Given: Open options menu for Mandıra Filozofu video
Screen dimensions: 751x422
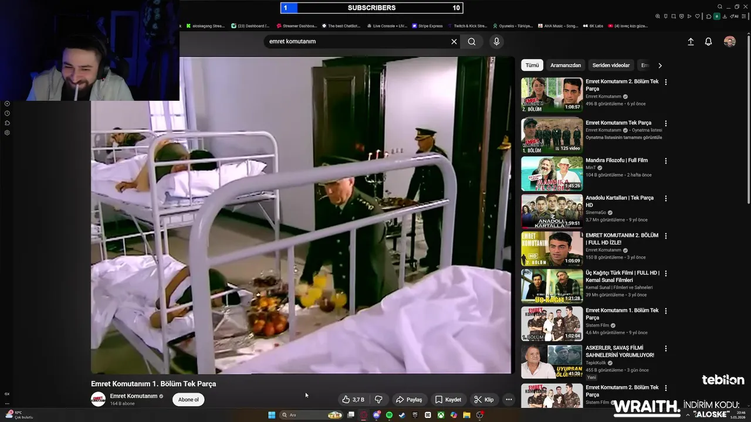Looking at the screenshot, I should pyautogui.click(x=665, y=161).
